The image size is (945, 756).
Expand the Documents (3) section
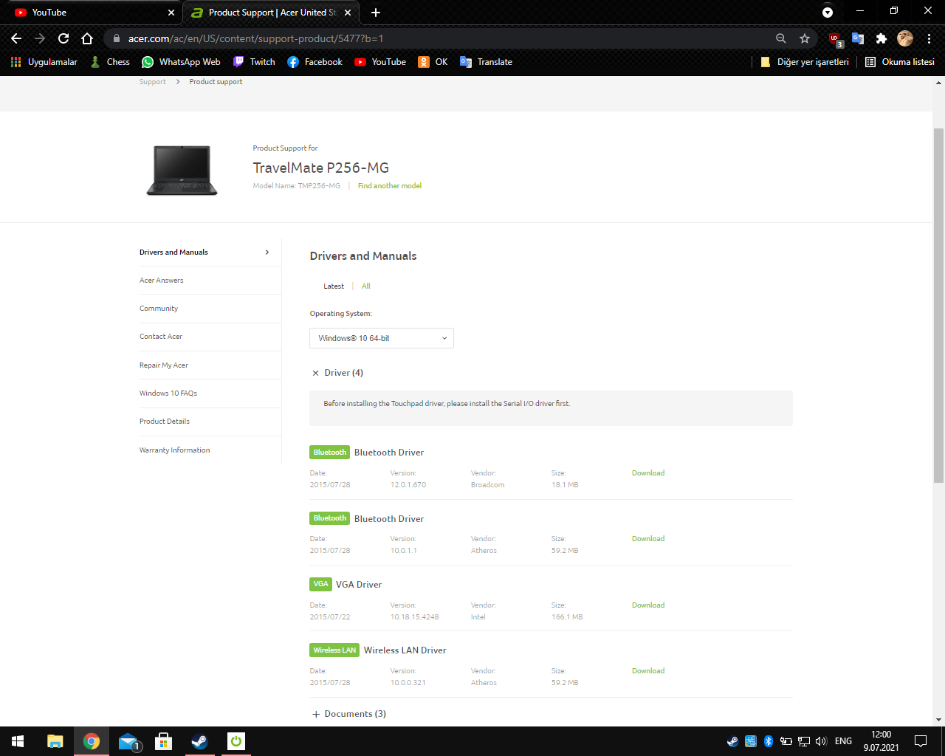pyautogui.click(x=349, y=714)
